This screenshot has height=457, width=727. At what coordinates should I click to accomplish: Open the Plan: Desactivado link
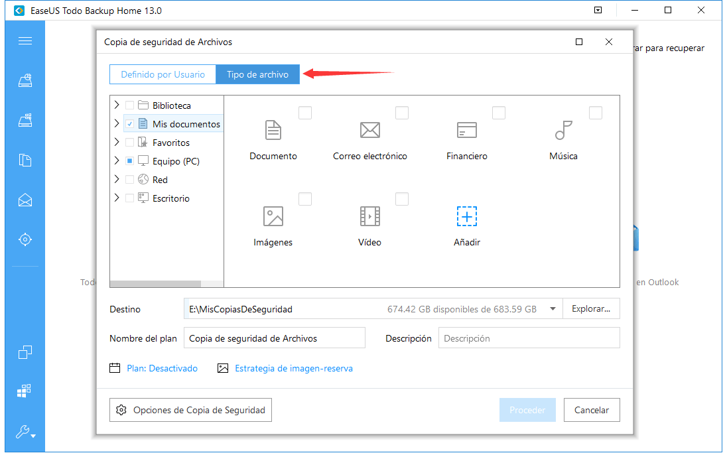tap(163, 368)
